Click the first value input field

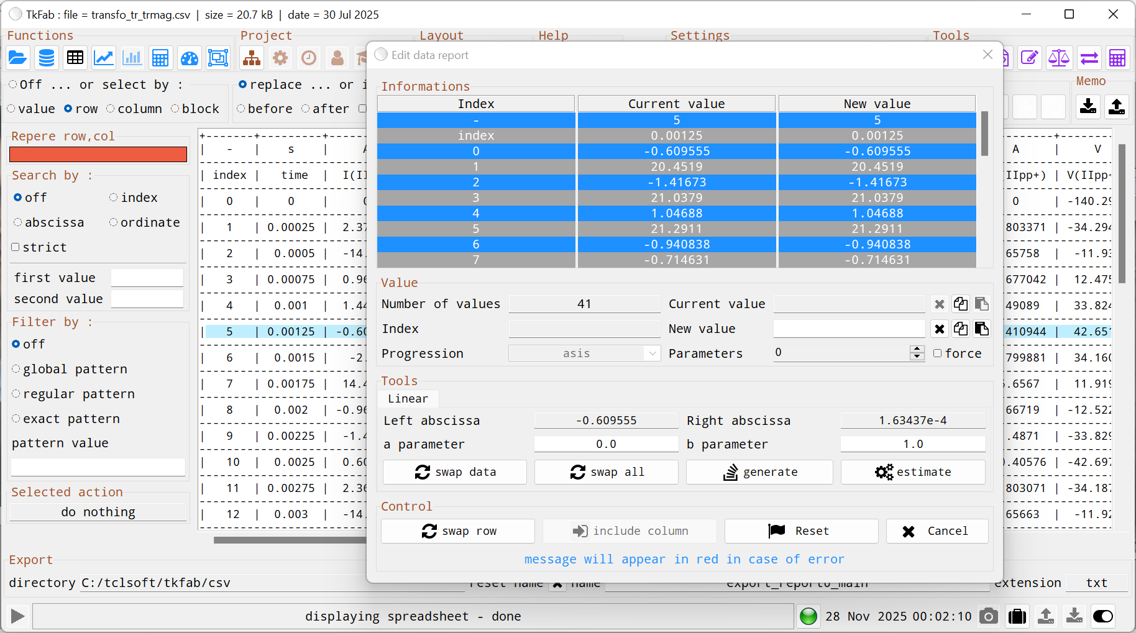click(x=147, y=277)
